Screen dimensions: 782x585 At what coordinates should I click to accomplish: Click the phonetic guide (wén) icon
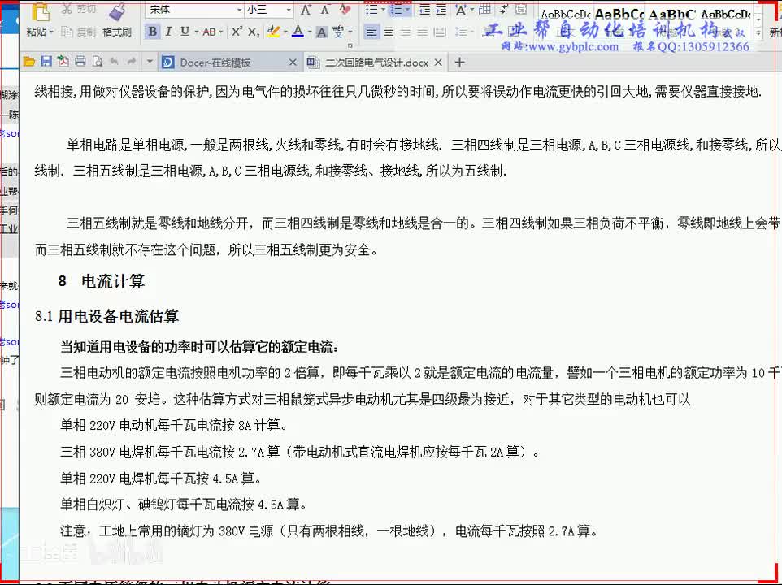338,32
